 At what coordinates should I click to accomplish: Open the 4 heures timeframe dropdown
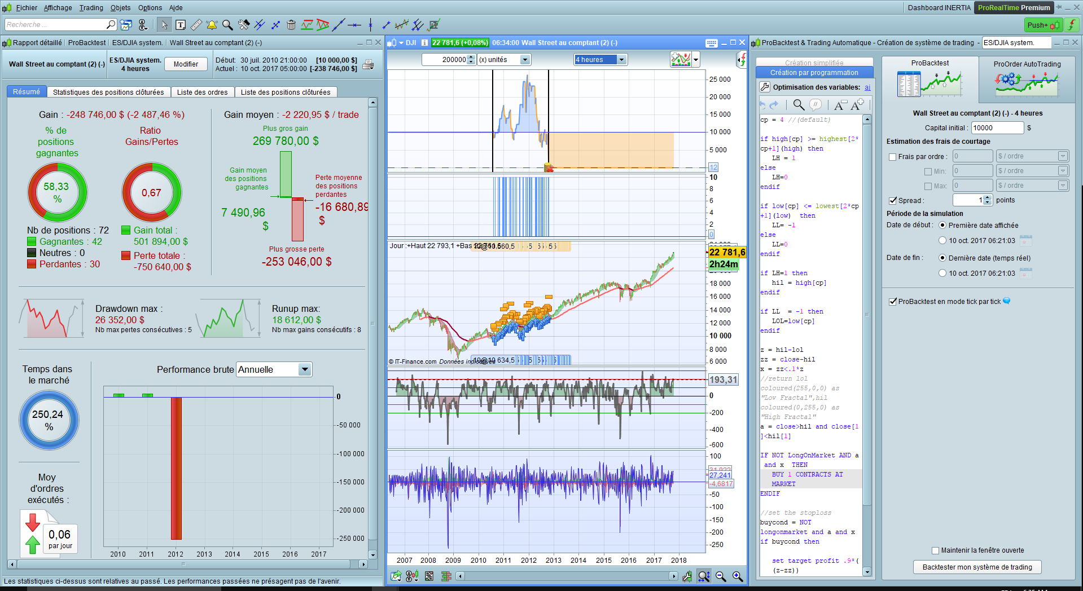[x=621, y=60]
